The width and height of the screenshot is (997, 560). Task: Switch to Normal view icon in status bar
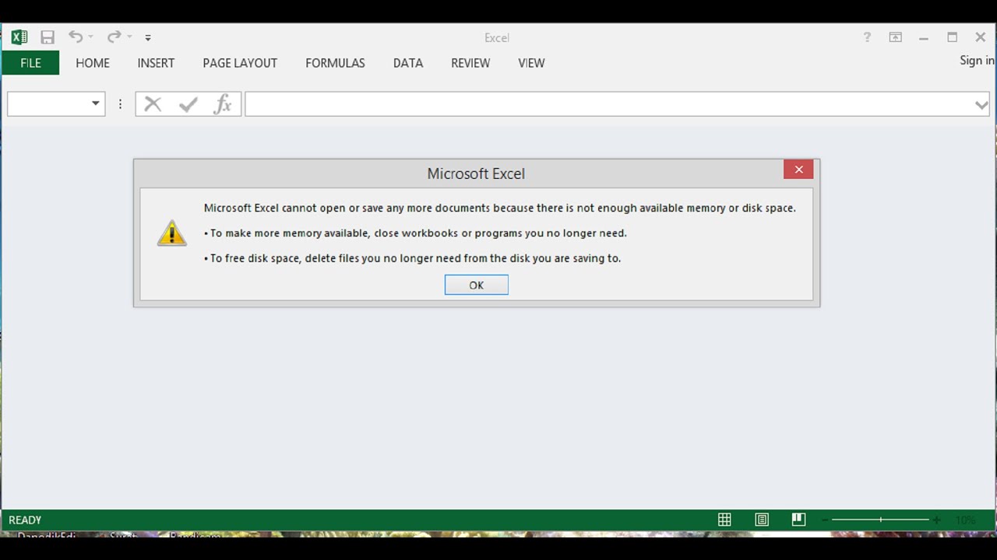724,520
